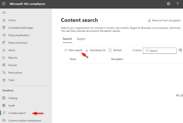Select the Search tab
183x123 pixels.
click(x=67, y=39)
